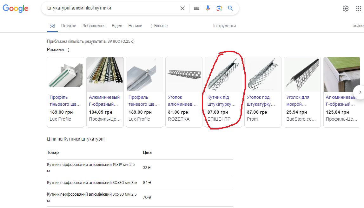Clear the search box with X icon
Image resolution: width=364 pixels, height=208 pixels.
tap(182, 8)
